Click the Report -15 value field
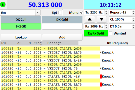The width and height of the screenshot is (135, 90). point(120,12)
